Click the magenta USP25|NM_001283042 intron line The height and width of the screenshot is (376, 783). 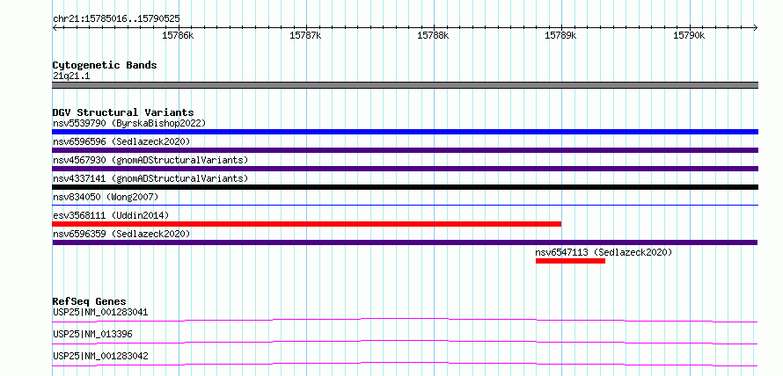coord(405,364)
